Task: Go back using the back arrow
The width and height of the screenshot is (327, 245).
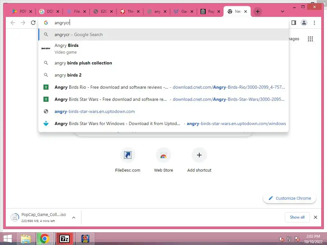Action: pos(13,23)
